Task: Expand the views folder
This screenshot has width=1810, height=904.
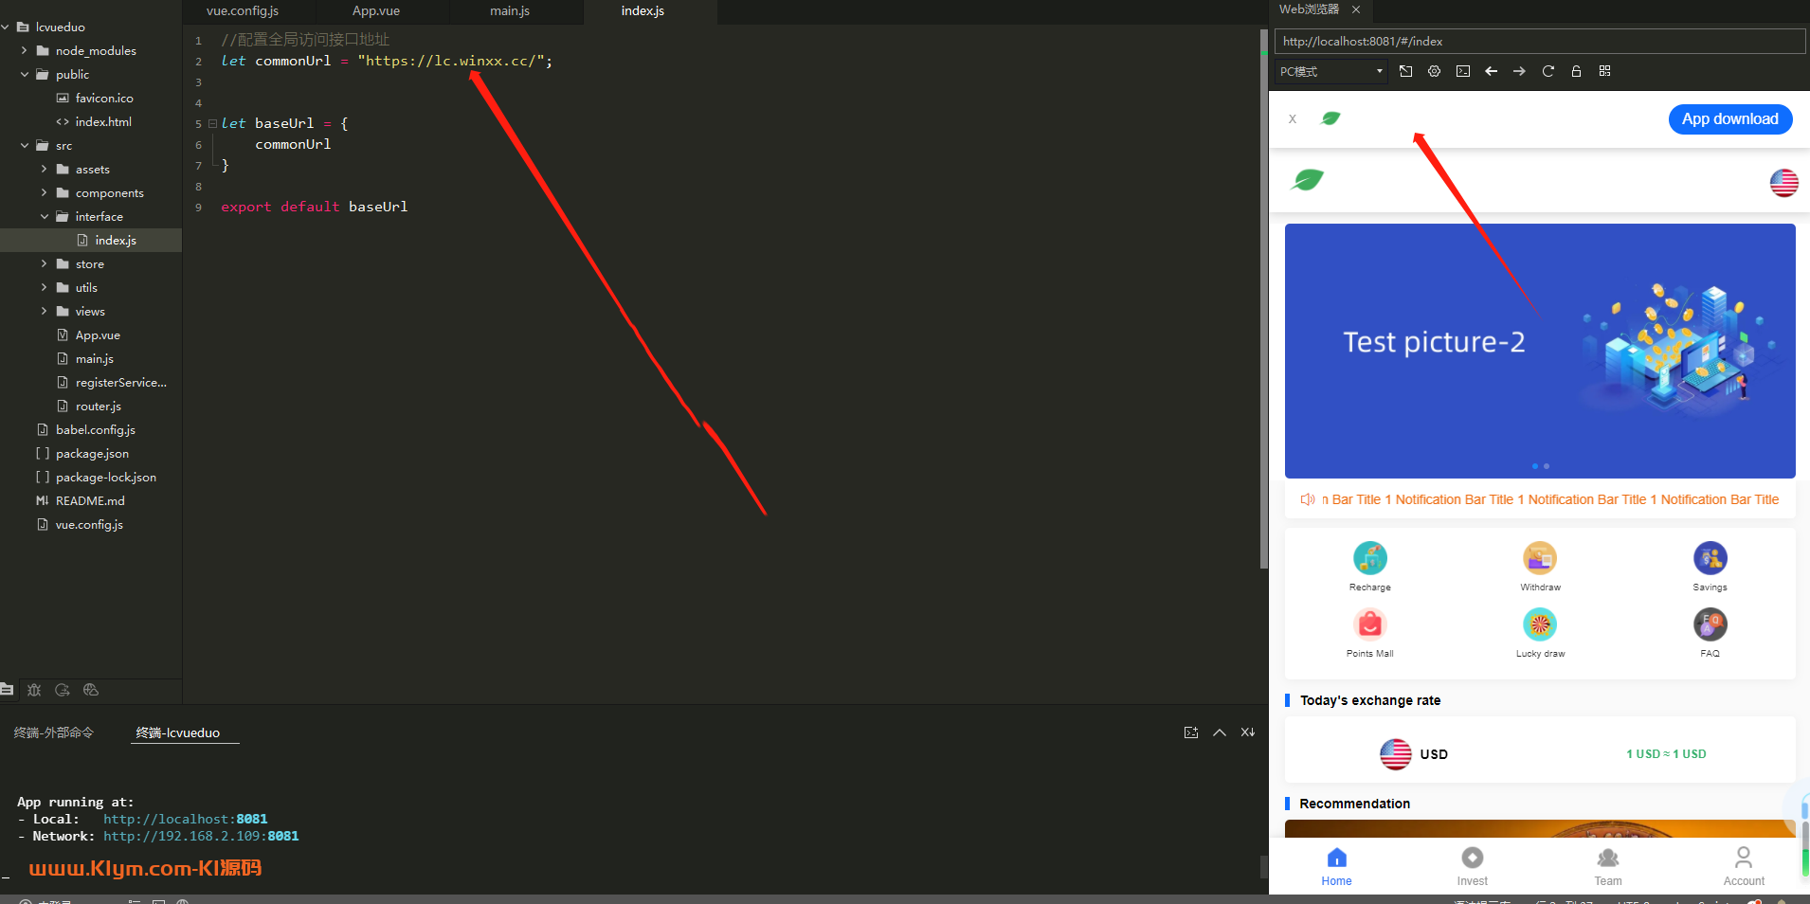Action: 44,311
